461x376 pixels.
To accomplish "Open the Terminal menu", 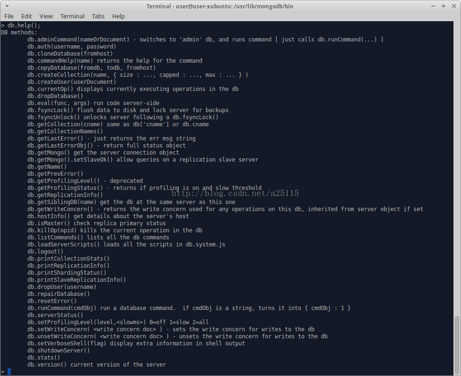I will coord(72,16).
